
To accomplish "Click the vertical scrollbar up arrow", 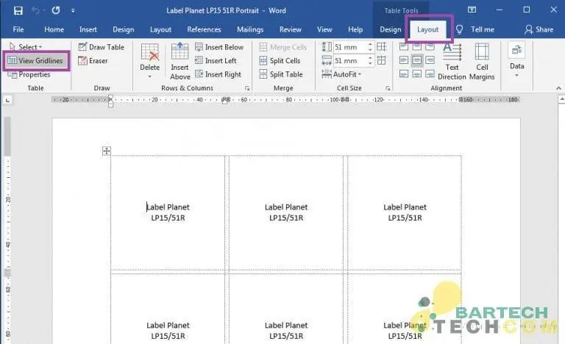I will (561, 99).
